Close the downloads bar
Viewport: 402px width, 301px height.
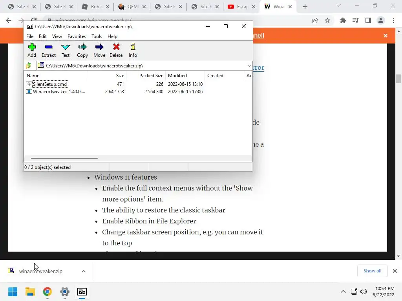click(x=395, y=271)
